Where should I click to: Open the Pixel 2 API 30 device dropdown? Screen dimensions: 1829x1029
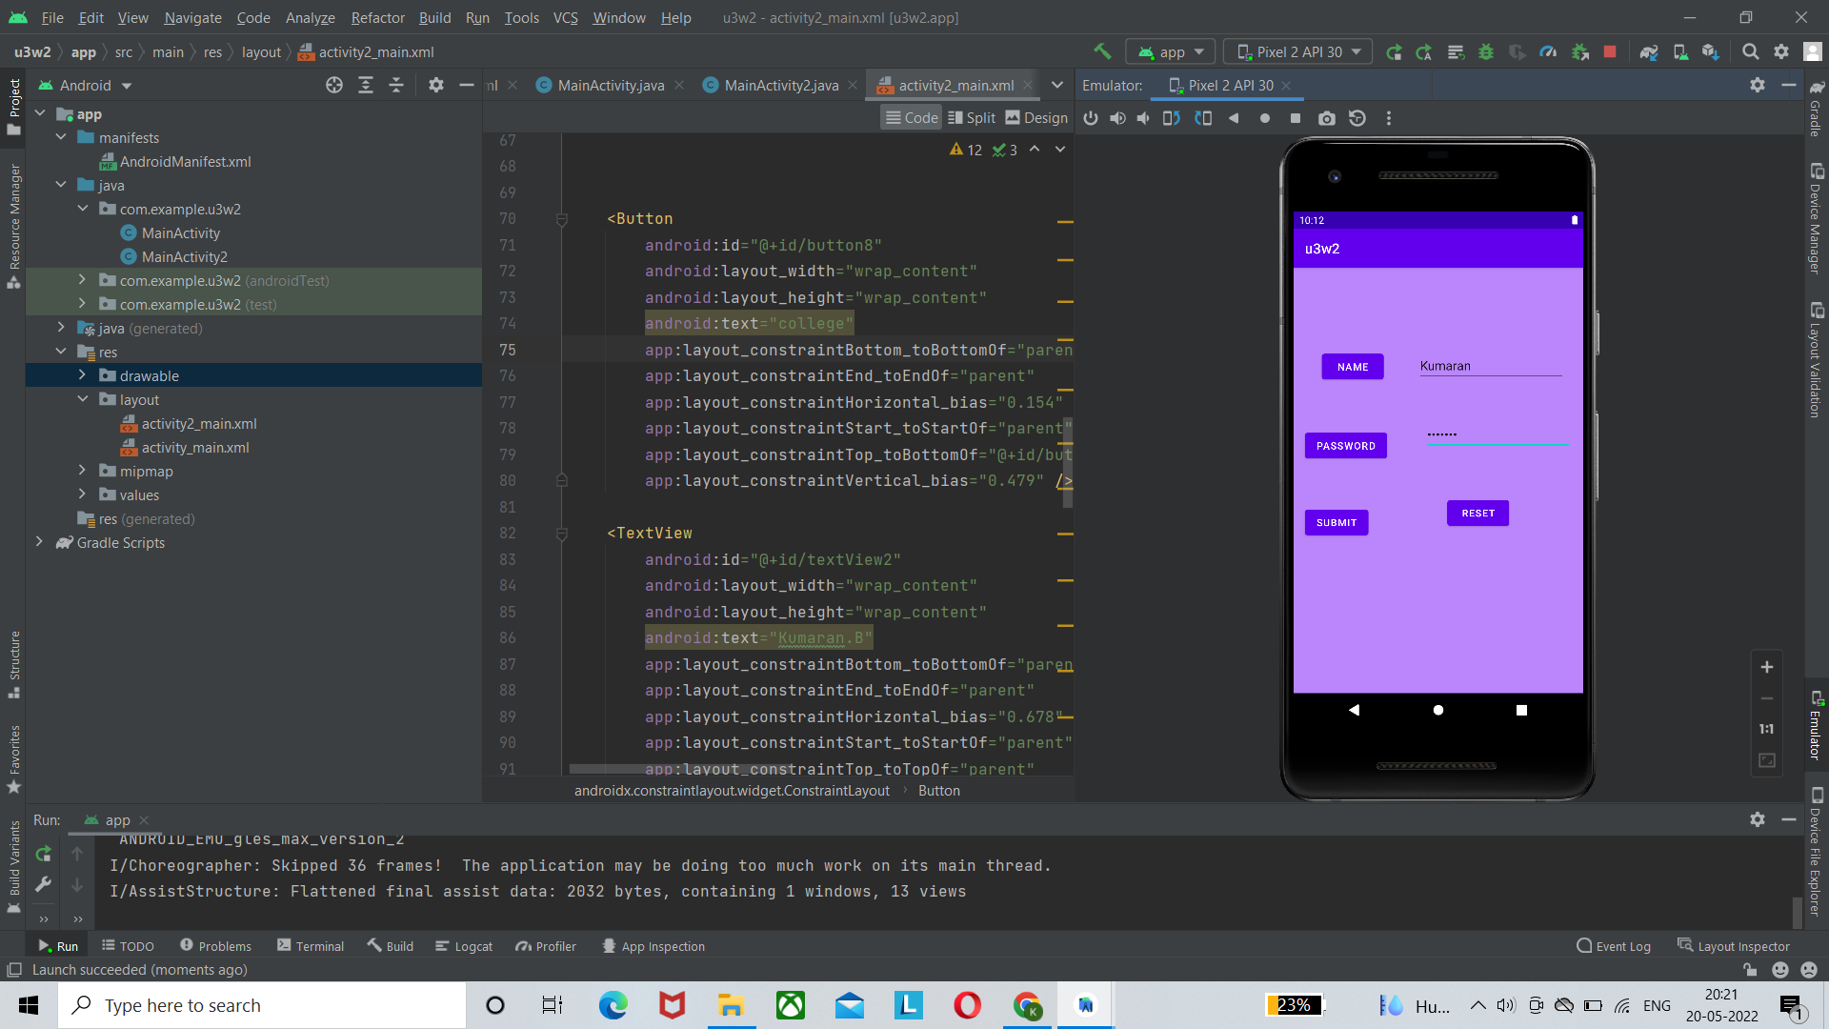tap(1299, 51)
